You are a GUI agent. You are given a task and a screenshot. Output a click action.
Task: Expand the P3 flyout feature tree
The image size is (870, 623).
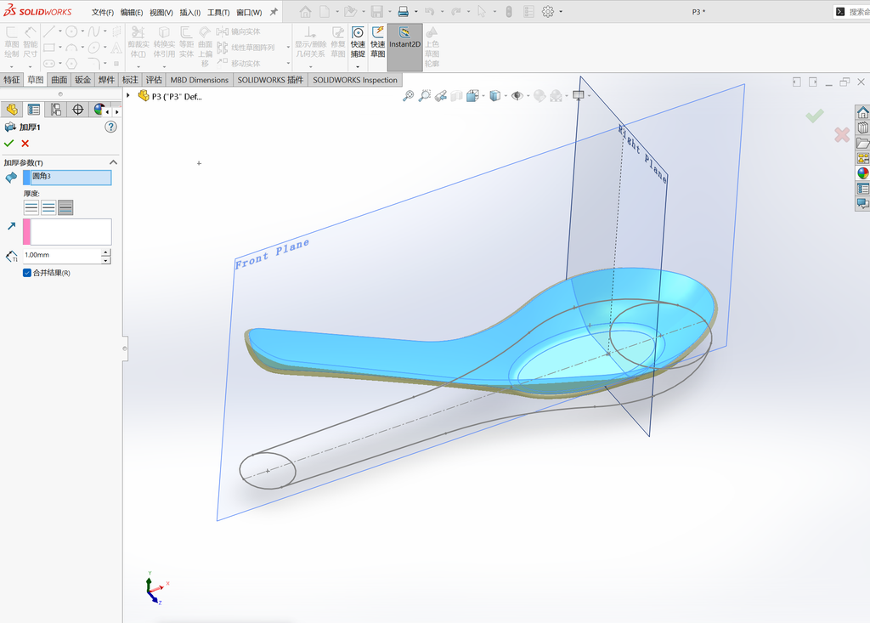[128, 95]
